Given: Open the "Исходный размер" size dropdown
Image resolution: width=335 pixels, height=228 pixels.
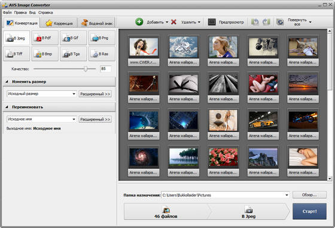Looking at the screenshot, I should pyautogui.click(x=42, y=94).
